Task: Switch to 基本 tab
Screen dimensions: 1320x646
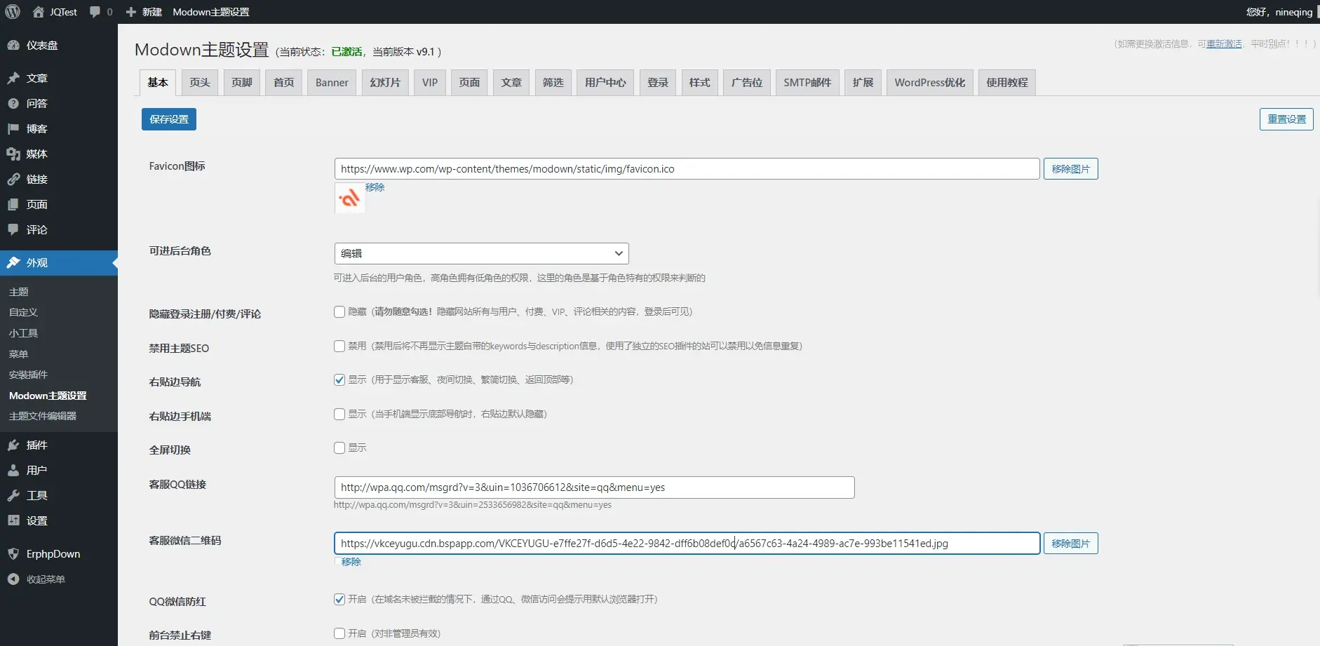Action: pos(158,82)
